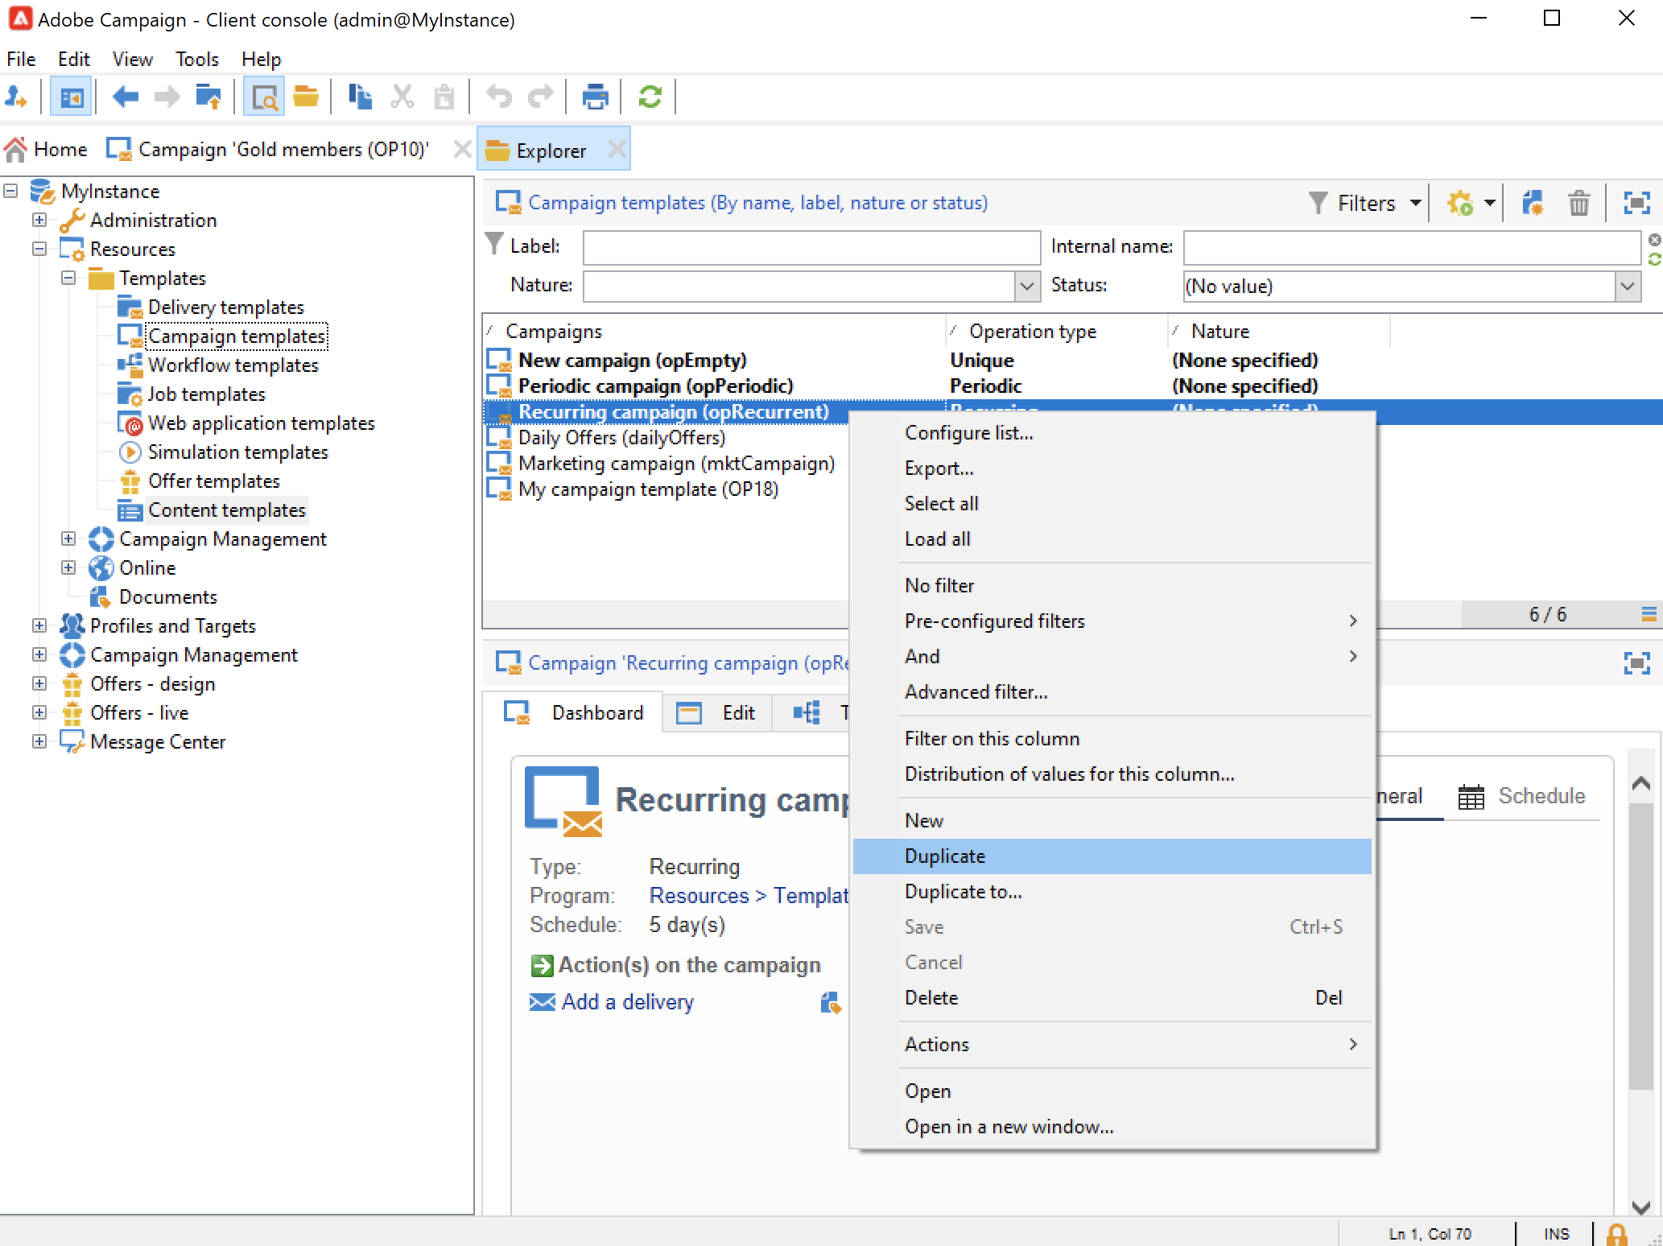Click the Add a delivery link

pyautogui.click(x=627, y=1002)
